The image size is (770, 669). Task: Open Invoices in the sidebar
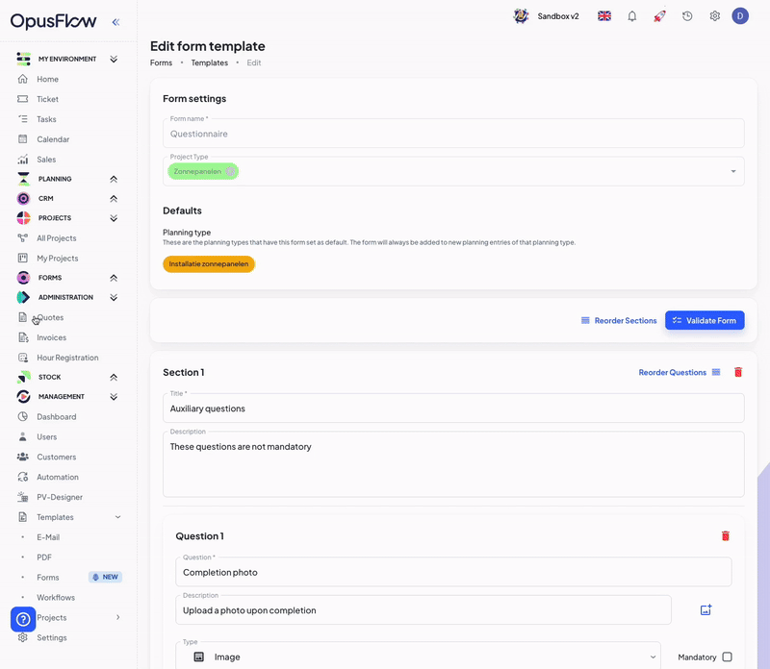pos(51,337)
